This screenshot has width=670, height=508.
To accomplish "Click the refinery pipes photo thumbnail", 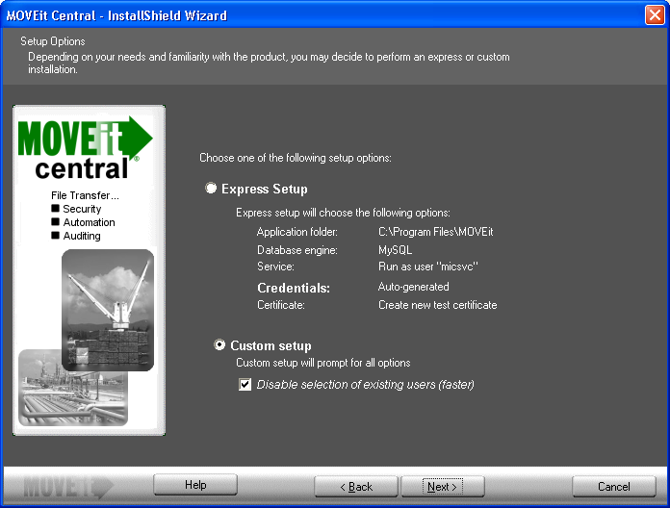I will tap(73, 397).
